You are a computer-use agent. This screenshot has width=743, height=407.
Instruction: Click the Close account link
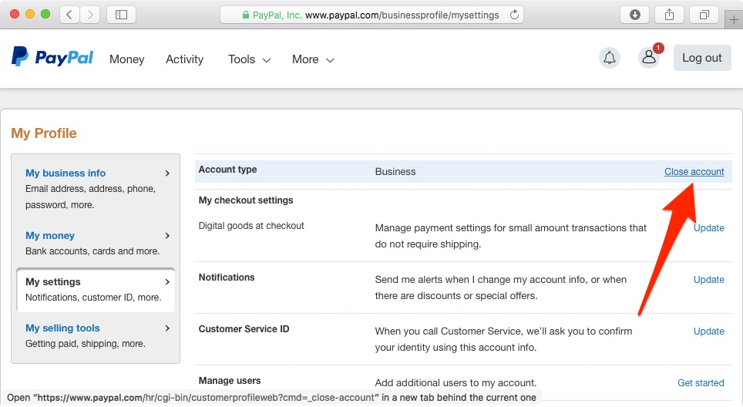click(x=694, y=172)
